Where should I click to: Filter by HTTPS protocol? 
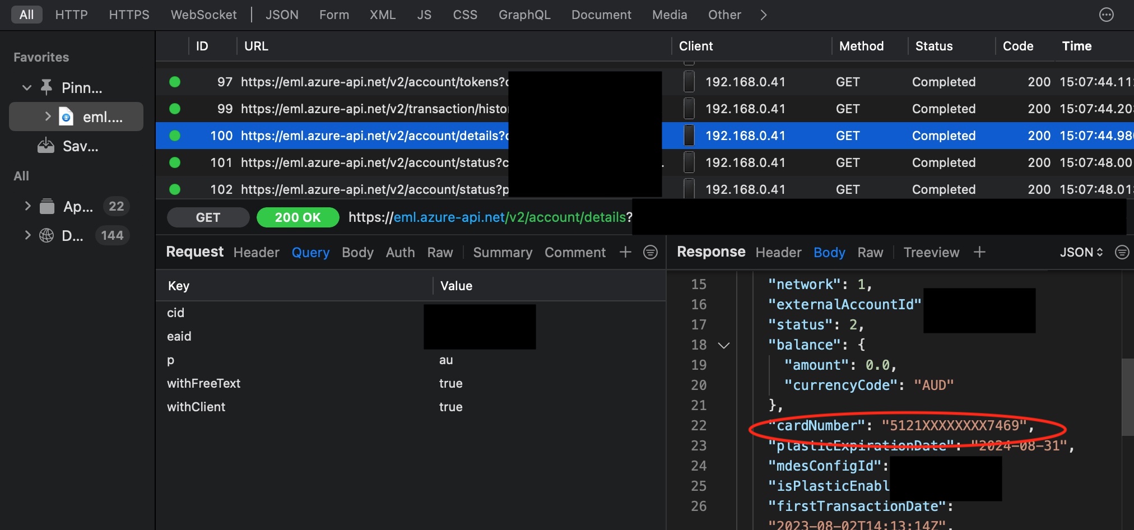129,15
